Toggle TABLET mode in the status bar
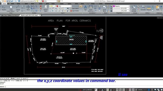Viewport: 163px width, 91px height. (x=145, y=90)
